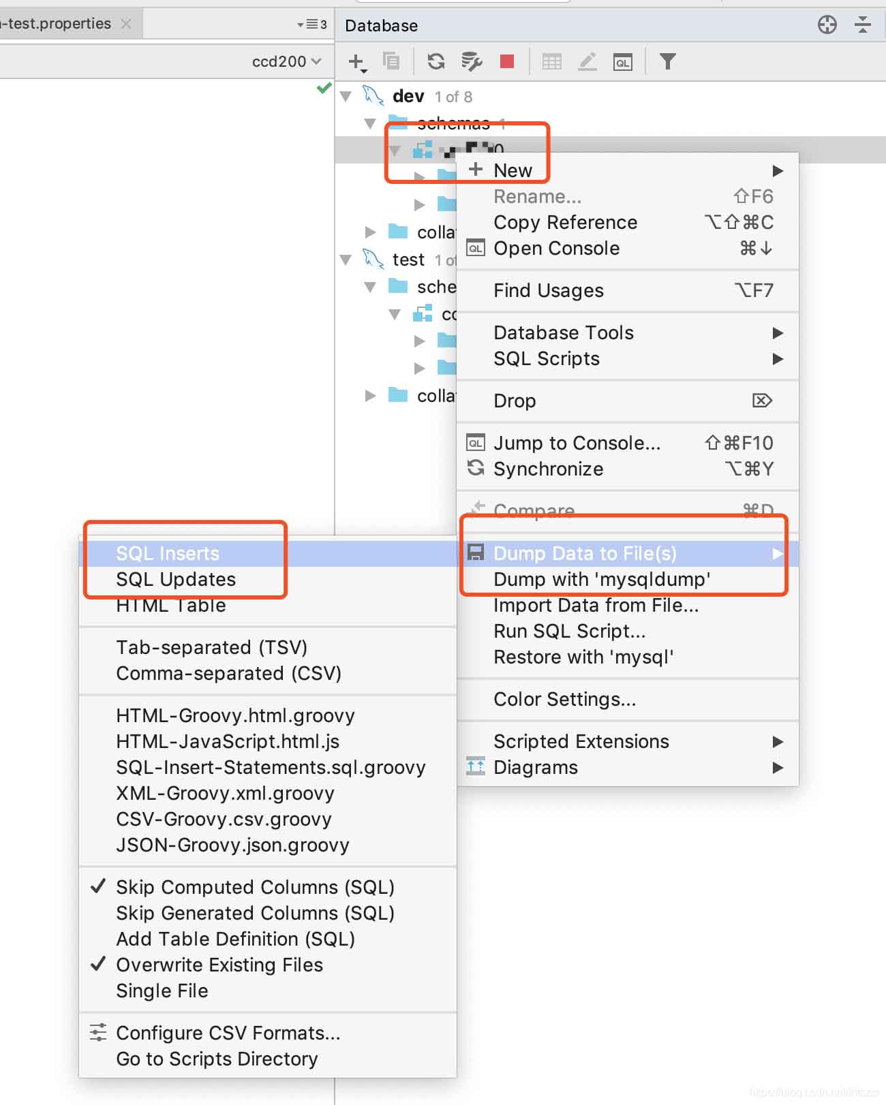886x1105 pixels.
Task: Click the test MySQL data source icon
Action: [x=373, y=259]
